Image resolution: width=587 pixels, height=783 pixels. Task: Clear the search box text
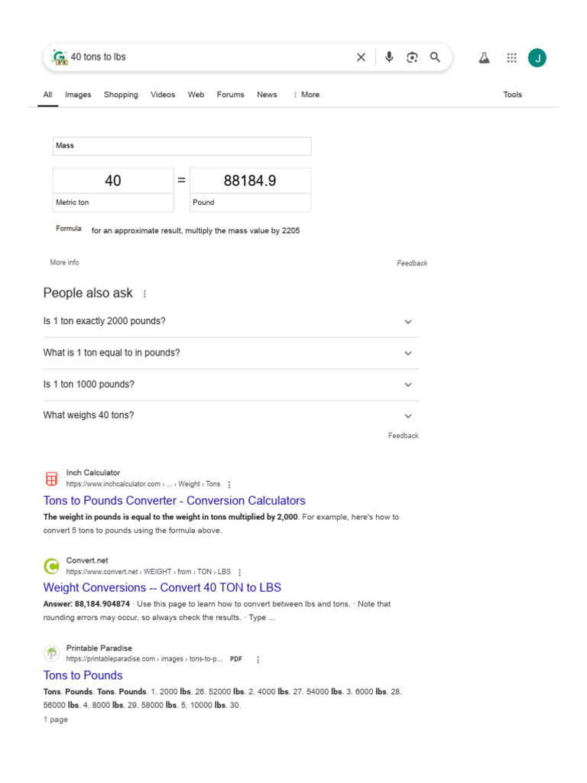tap(361, 57)
